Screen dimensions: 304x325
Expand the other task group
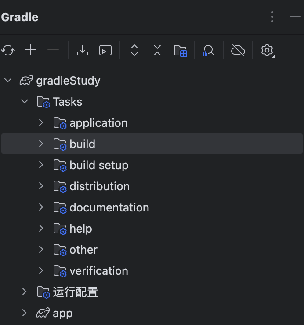[41, 249]
